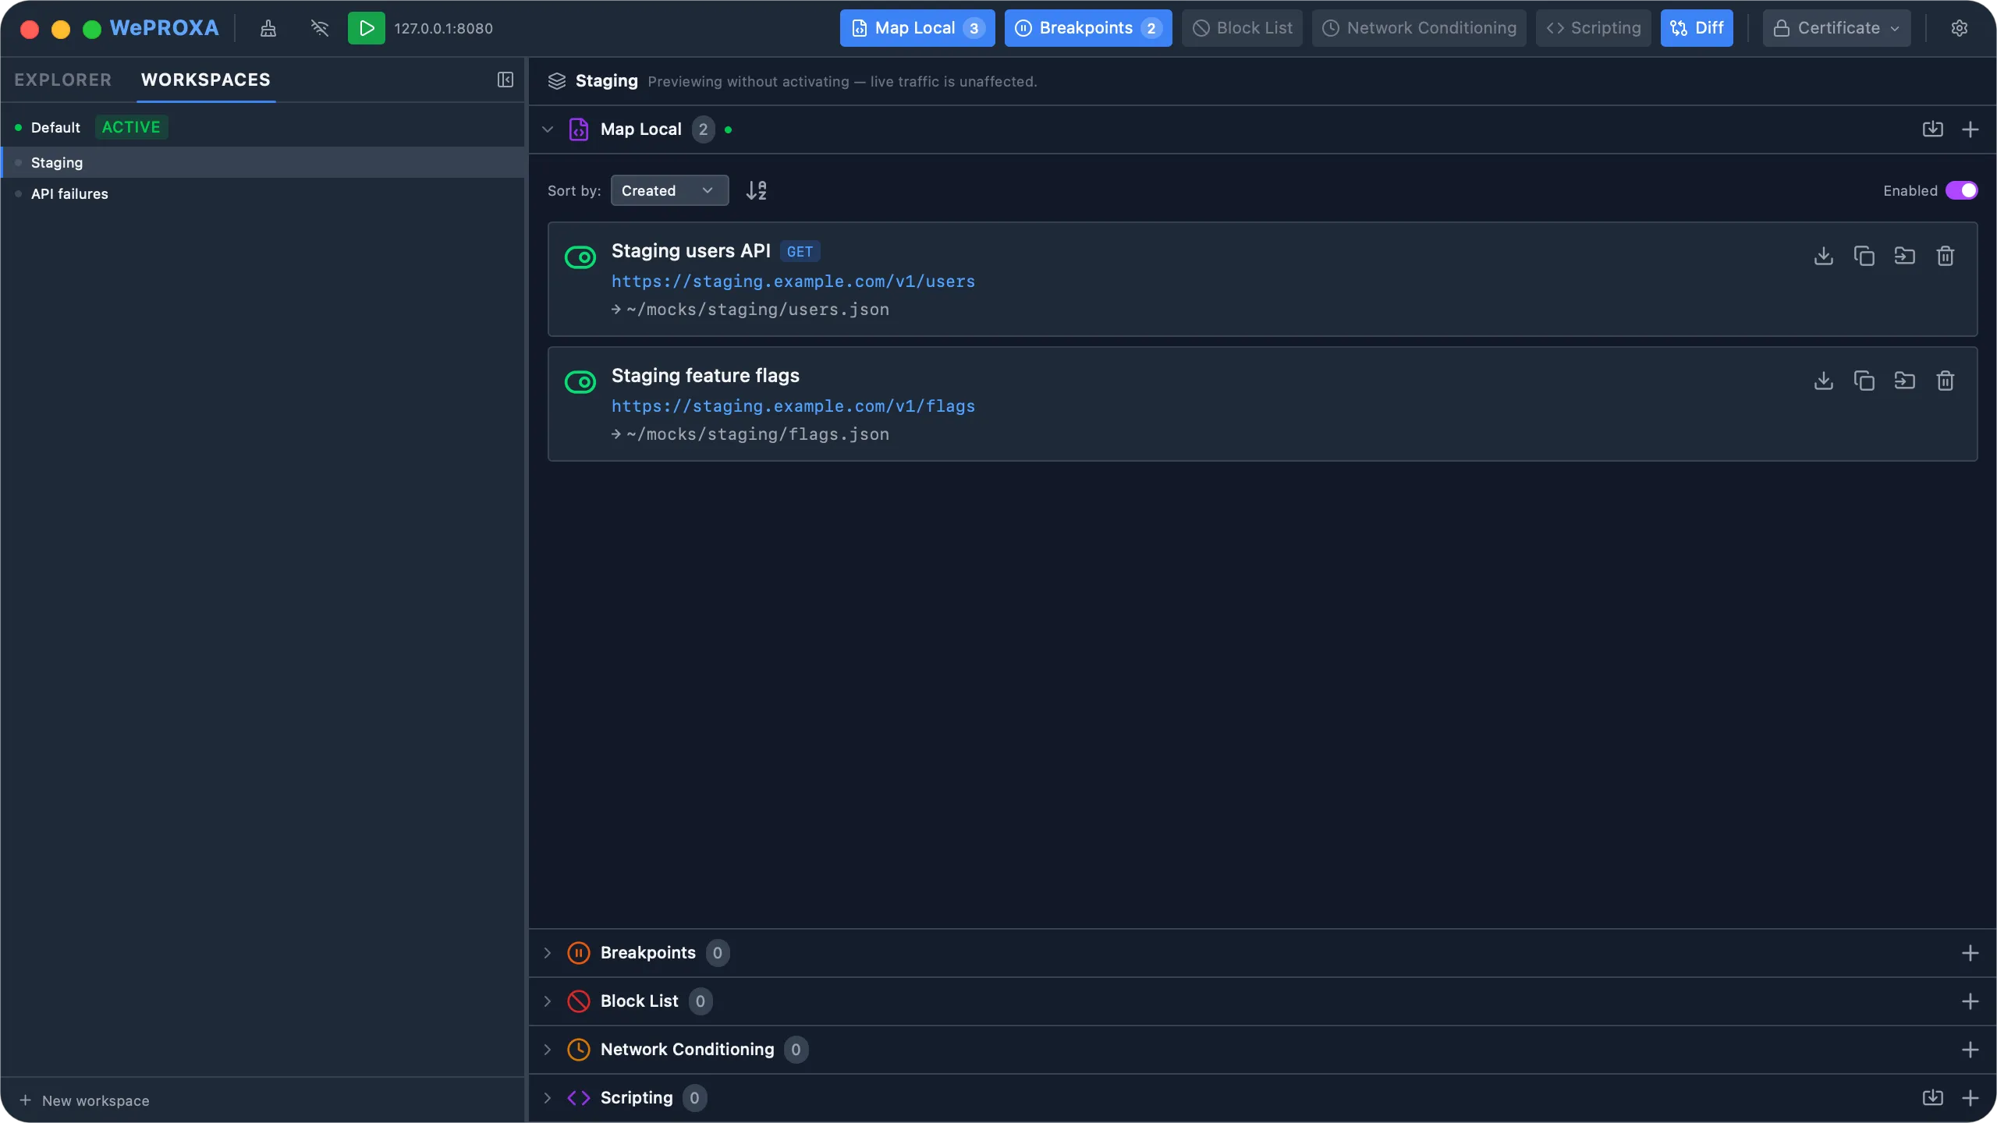Select Default workspace
The width and height of the screenshot is (1997, 1123).
tap(262, 127)
